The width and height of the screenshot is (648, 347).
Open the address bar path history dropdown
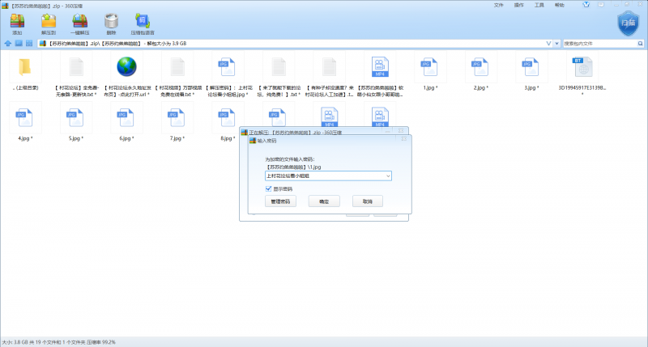pyautogui.click(x=548, y=43)
